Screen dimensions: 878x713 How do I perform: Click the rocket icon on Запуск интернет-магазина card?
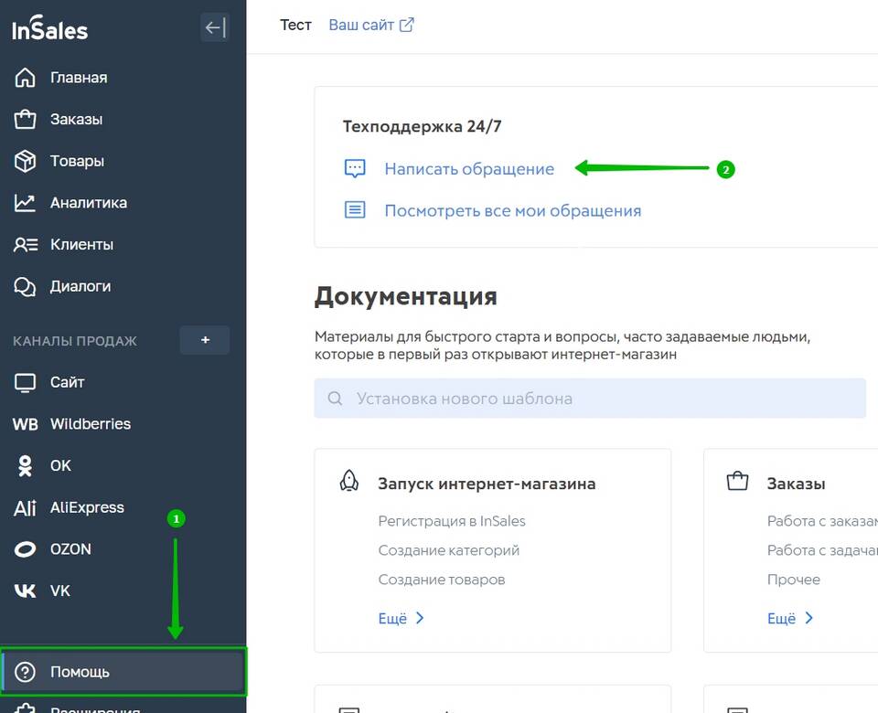(x=349, y=481)
